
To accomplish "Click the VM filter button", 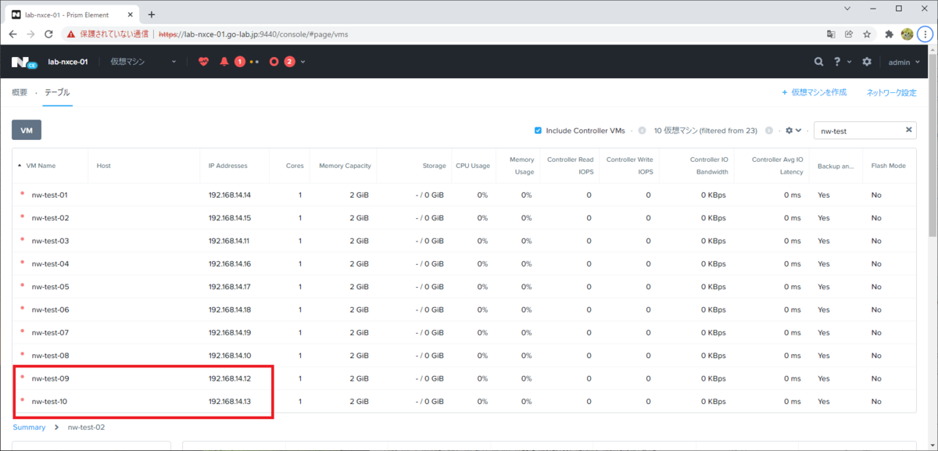I will point(27,131).
